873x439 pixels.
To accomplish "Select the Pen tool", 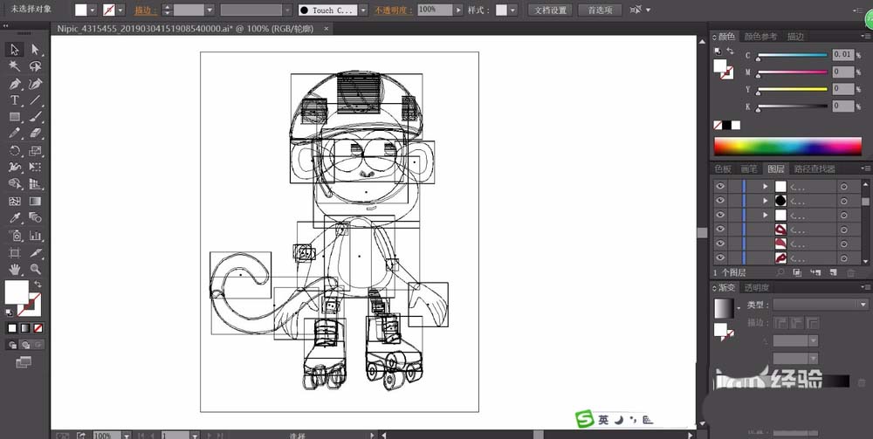I will [15, 84].
